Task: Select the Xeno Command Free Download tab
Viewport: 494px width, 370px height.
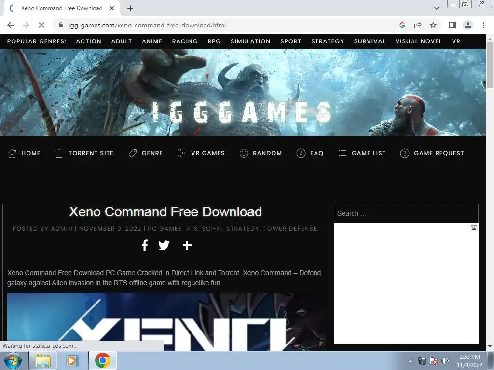Action: click(62, 8)
